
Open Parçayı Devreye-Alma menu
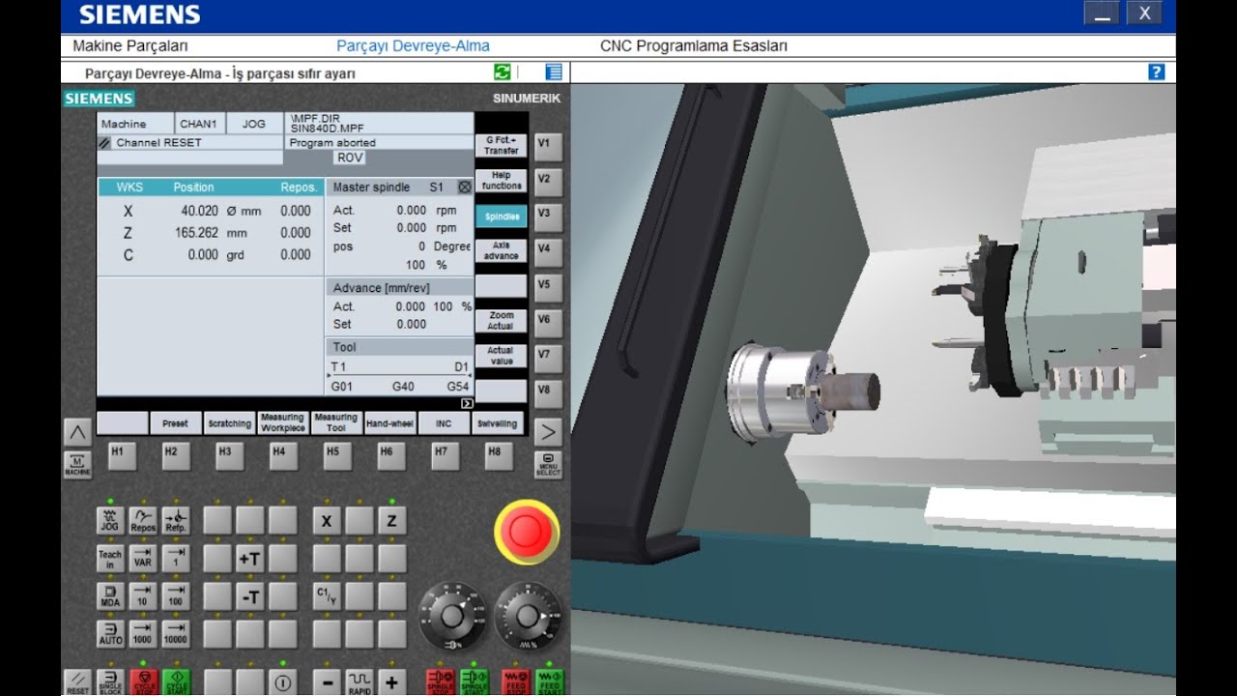413,45
